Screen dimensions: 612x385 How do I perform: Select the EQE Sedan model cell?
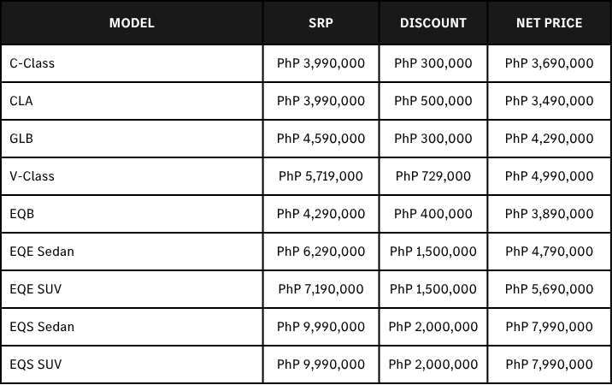(42, 252)
